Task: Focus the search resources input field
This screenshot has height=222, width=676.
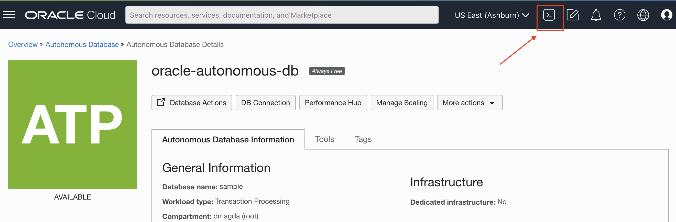Action: point(282,15)
